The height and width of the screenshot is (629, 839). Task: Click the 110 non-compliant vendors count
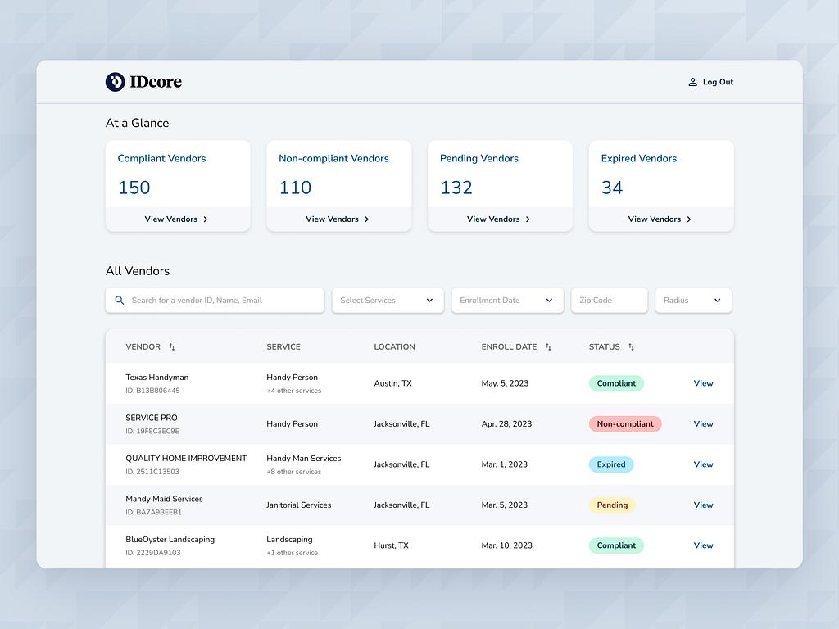click(295, 188)
